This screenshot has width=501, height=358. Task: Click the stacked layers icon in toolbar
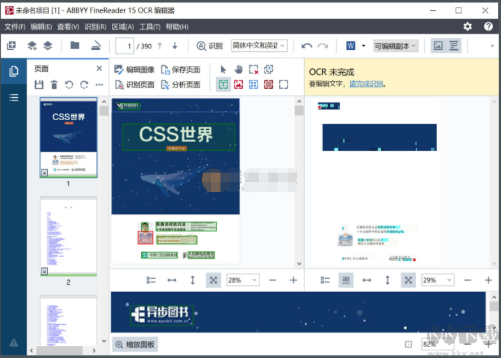click(x=47, y=46)
